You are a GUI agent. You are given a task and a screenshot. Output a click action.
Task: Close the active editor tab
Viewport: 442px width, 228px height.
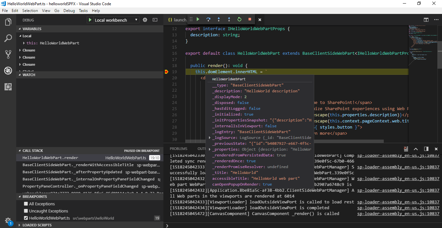pos(260,20)
